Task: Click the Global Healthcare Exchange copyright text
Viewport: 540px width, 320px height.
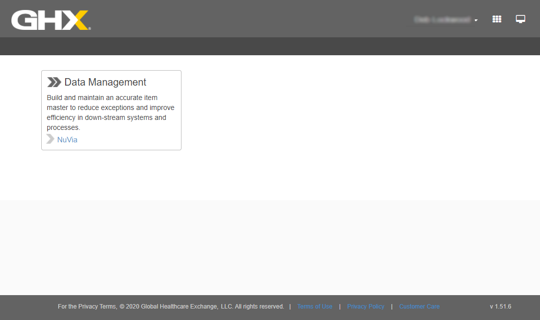Action: 171,307
